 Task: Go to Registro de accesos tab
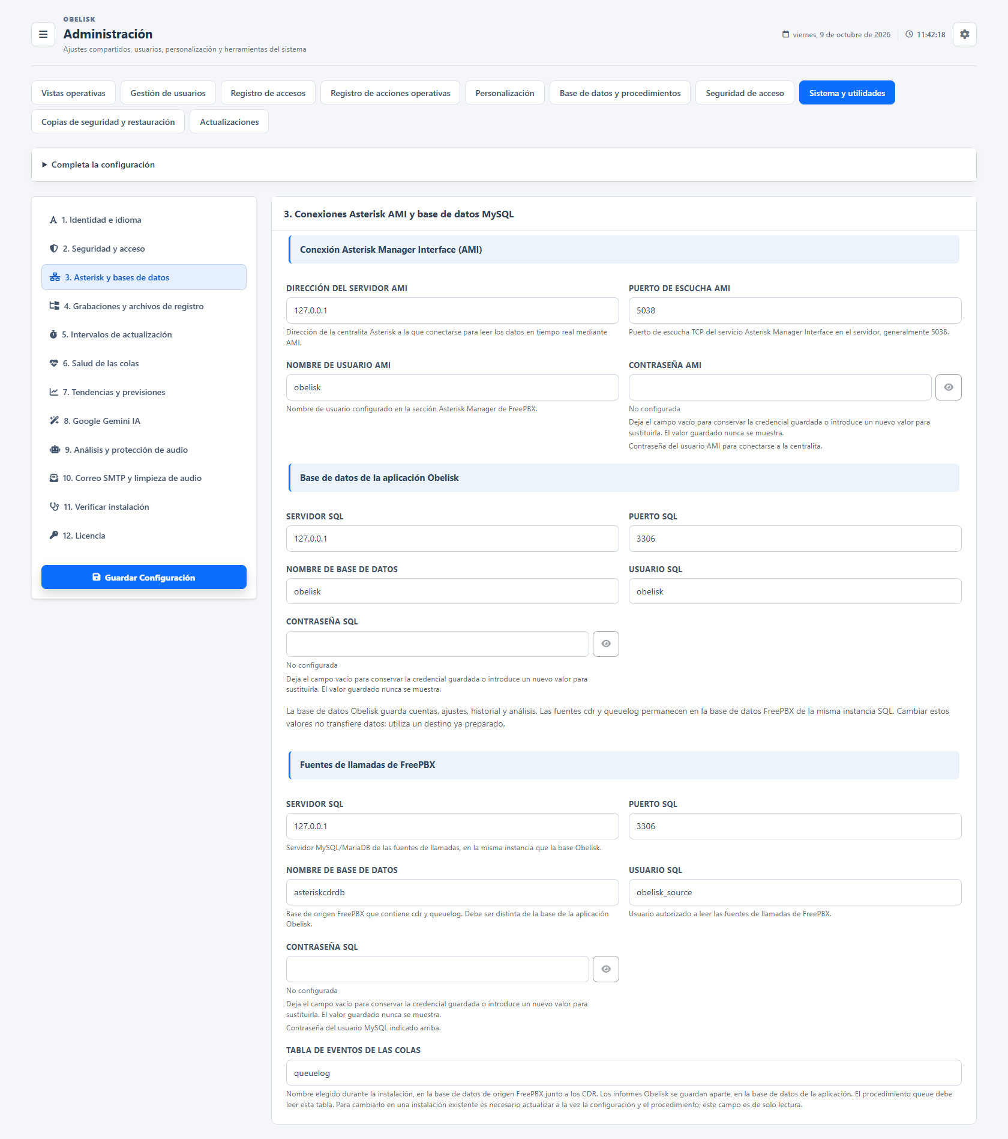tap(268, 93)
